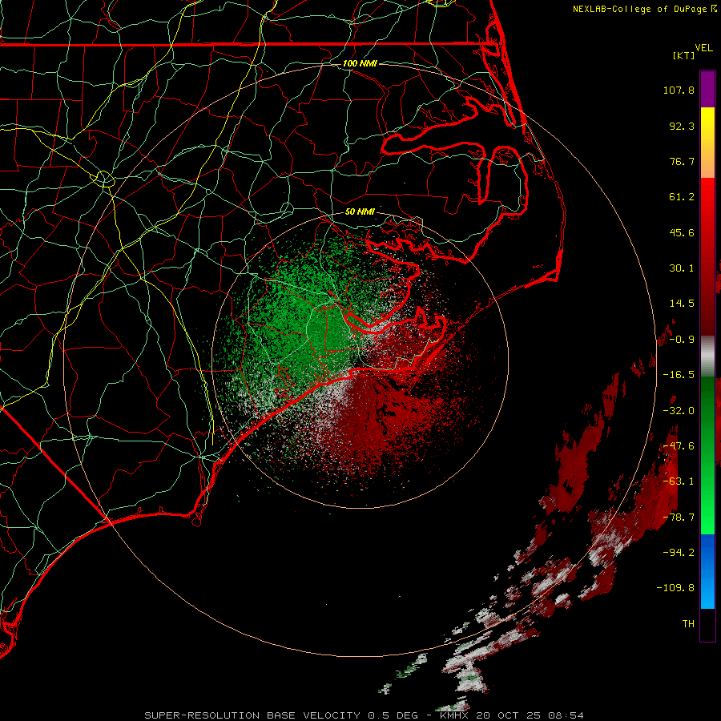721x721 pixels.
Task: Click the Super-Resolution Base Velocity caption text
Action: [282, 715]
